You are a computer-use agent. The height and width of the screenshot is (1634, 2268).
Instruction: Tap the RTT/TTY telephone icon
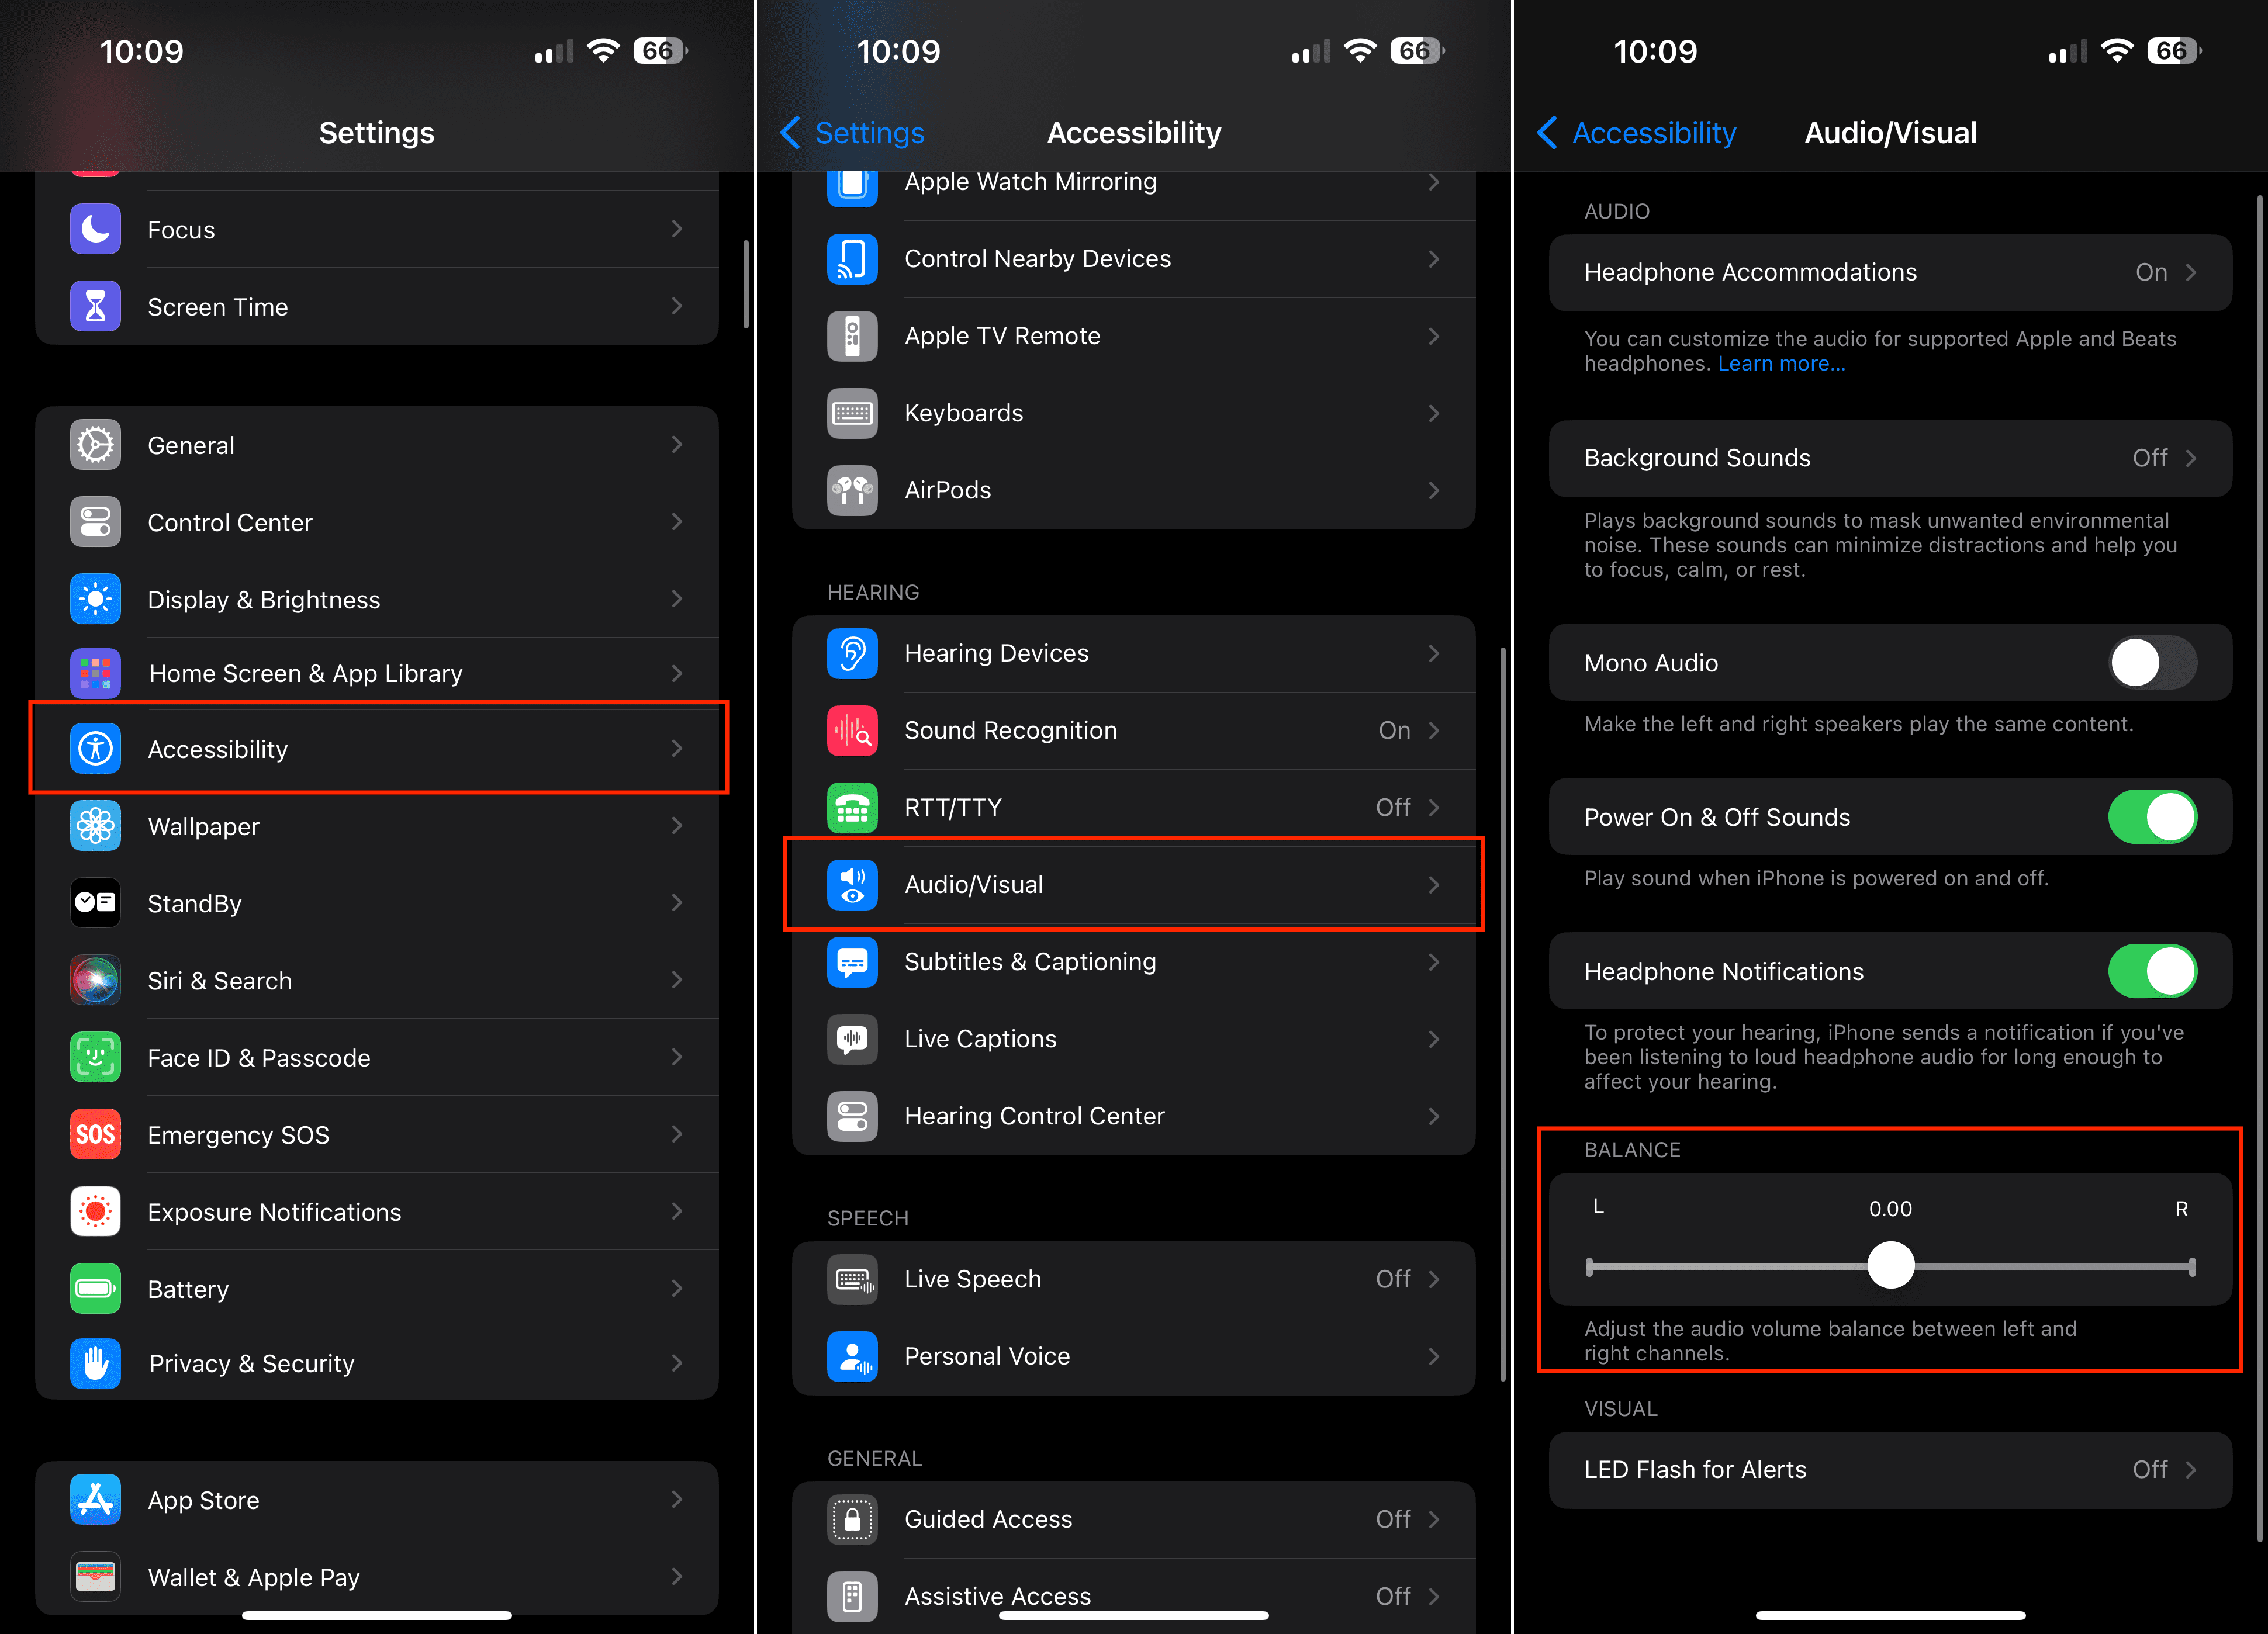[x=852, y=807]
